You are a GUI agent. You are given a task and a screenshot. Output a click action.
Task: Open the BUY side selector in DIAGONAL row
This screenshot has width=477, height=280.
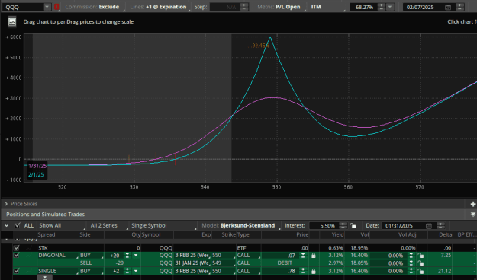click(92, 256)
